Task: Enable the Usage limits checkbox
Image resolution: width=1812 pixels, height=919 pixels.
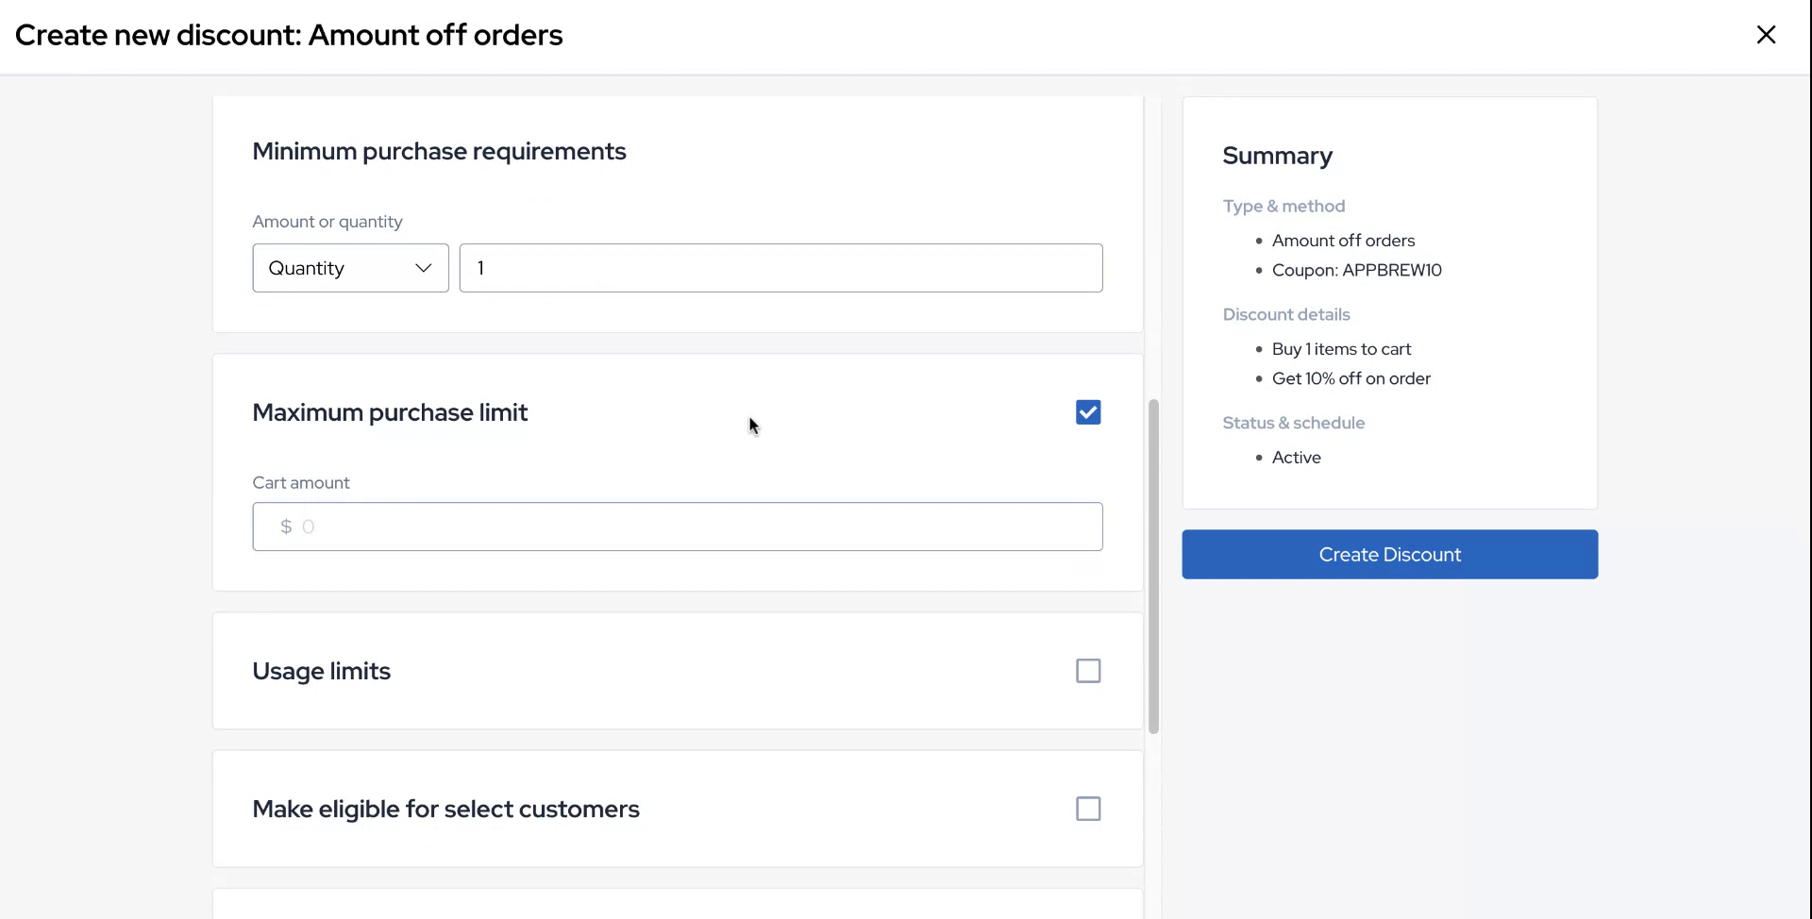Action: (1087, 670)
